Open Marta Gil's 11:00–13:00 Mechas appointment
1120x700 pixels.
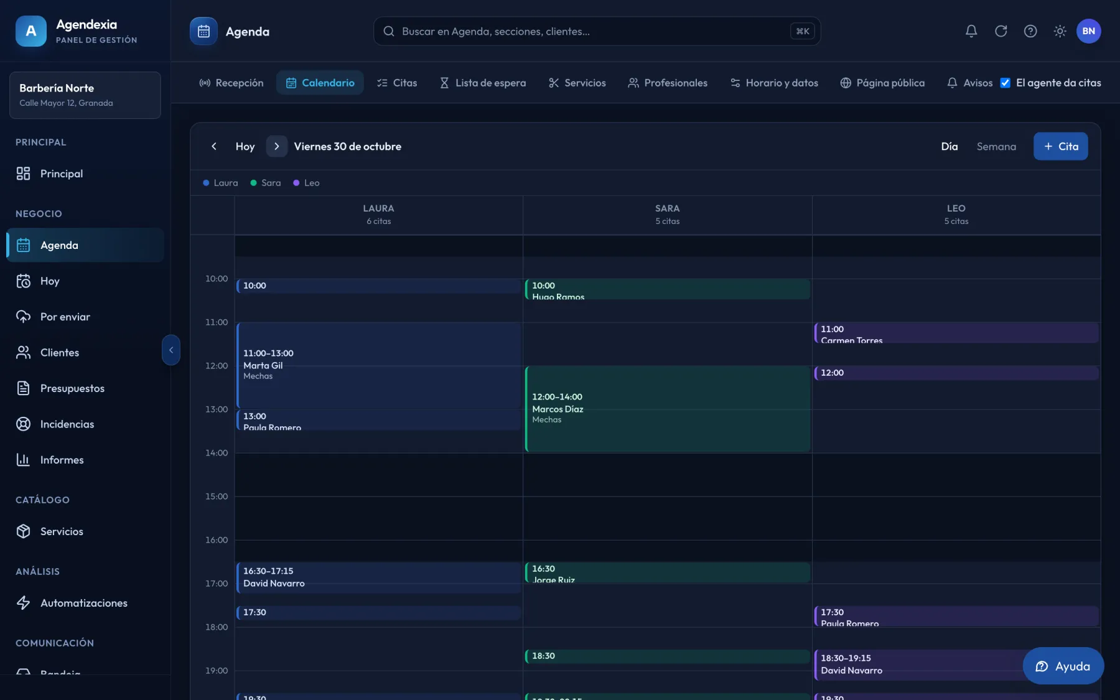coord(379,365)
